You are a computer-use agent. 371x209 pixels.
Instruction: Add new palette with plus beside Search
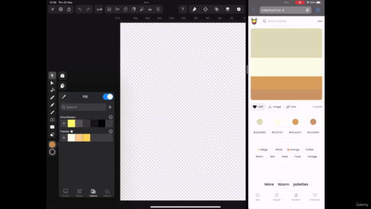point(110,107)
